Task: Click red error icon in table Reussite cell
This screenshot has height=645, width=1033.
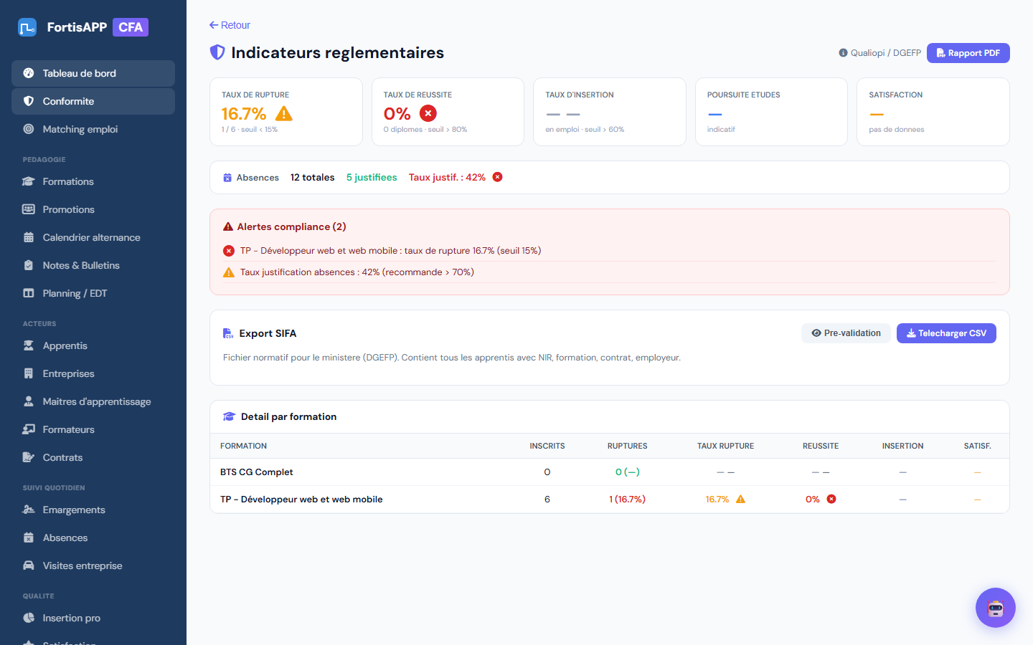Action: pos(831,499)
